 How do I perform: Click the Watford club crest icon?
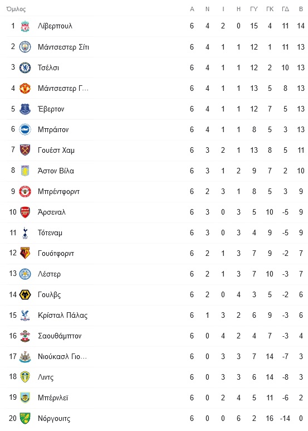[x=25, y=253]
